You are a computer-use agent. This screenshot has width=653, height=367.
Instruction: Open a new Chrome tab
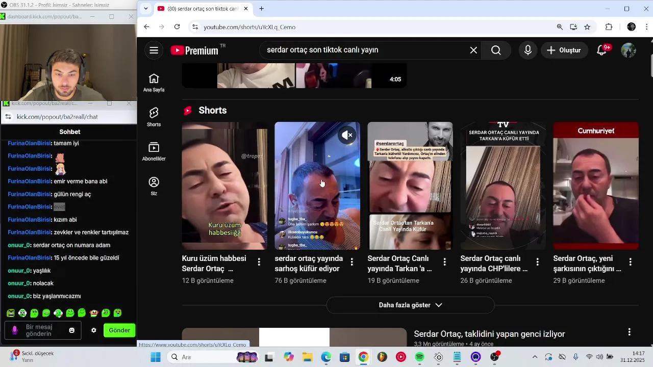click(x=262, y=9)
